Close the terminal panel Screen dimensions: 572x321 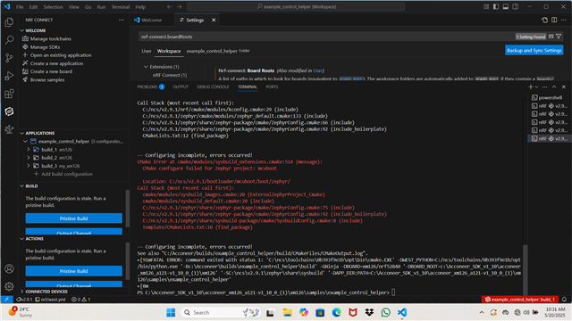[x=564, y=86]
